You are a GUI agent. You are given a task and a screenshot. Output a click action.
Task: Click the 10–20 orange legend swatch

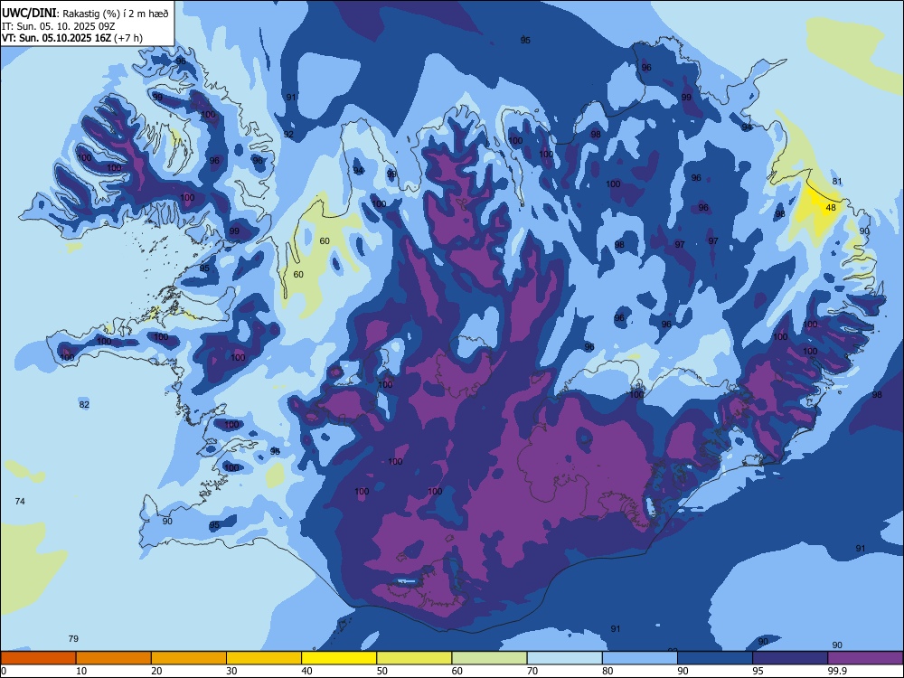pyautogui.click(x=114, y=658)
